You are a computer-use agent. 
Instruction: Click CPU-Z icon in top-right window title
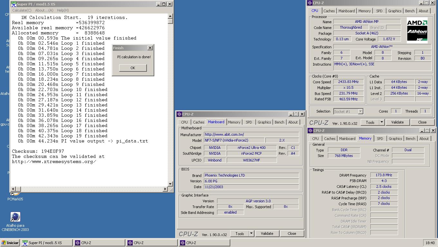(x=310, y=3)
